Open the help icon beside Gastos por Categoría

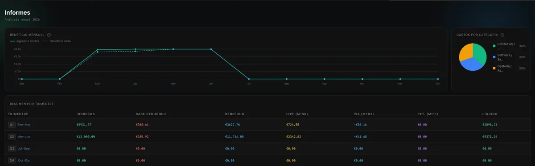point(502,35)
